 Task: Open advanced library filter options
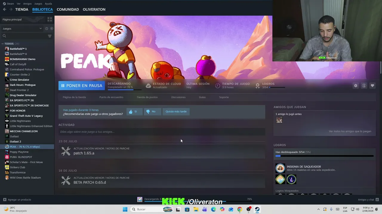50,36
